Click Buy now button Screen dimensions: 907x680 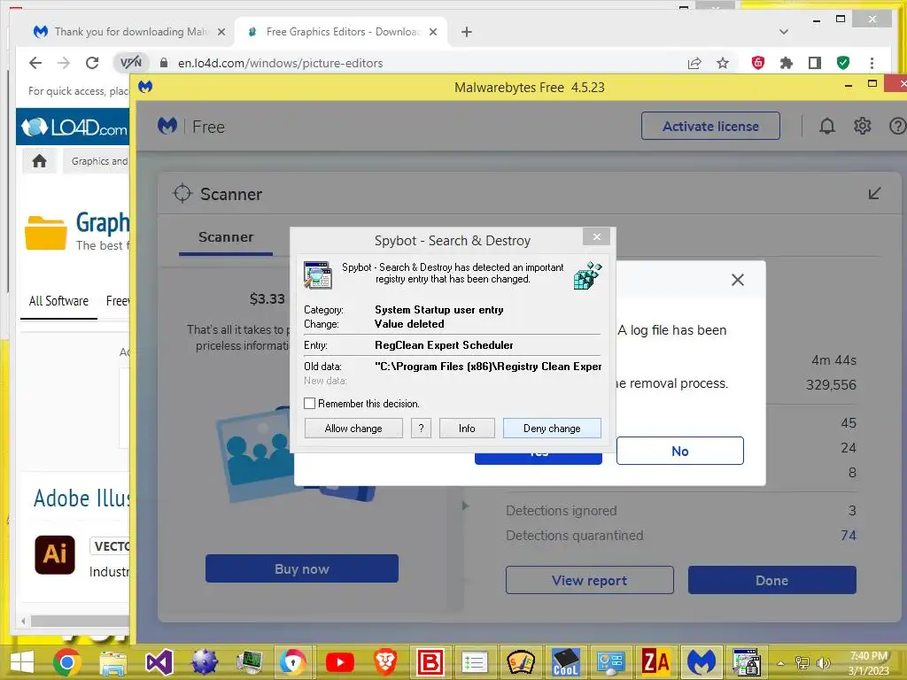click(302, 568)
